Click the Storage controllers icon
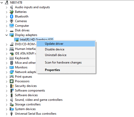The width and height of the screenshot is (134, 117). pyautogui.click(x=12, y=104)
